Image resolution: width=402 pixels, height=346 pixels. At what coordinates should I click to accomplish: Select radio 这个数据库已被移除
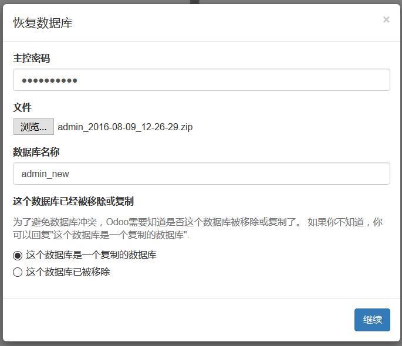[x=18, y=272]
